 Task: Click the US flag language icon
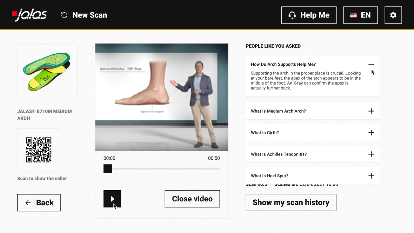[353, 15]
